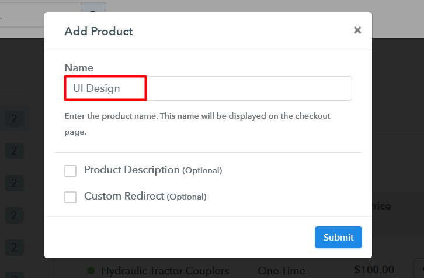Click the Optional text next to Product Description
Screen dimensions: 424x278
pos(202,171)
